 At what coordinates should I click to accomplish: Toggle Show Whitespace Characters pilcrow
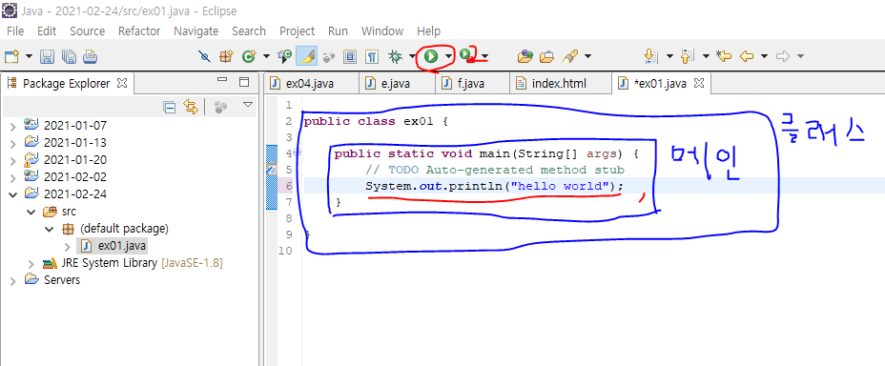[371, 56]
